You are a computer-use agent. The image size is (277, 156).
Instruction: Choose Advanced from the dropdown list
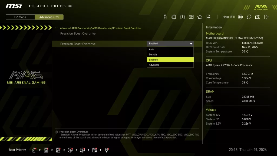170,65
